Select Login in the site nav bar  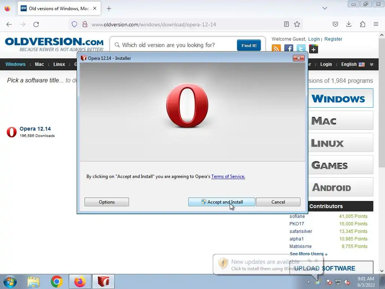[x=326, y=64]
